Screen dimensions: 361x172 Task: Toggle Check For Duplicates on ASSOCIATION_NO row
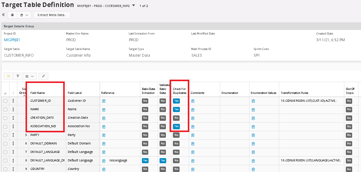(176, 126)
